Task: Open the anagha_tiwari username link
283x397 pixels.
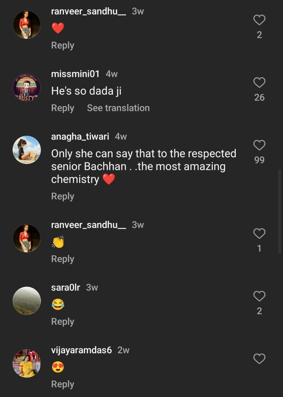Action: [x=80, y=136]
